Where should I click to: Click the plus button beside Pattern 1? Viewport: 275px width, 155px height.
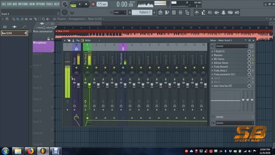point(154,12)
